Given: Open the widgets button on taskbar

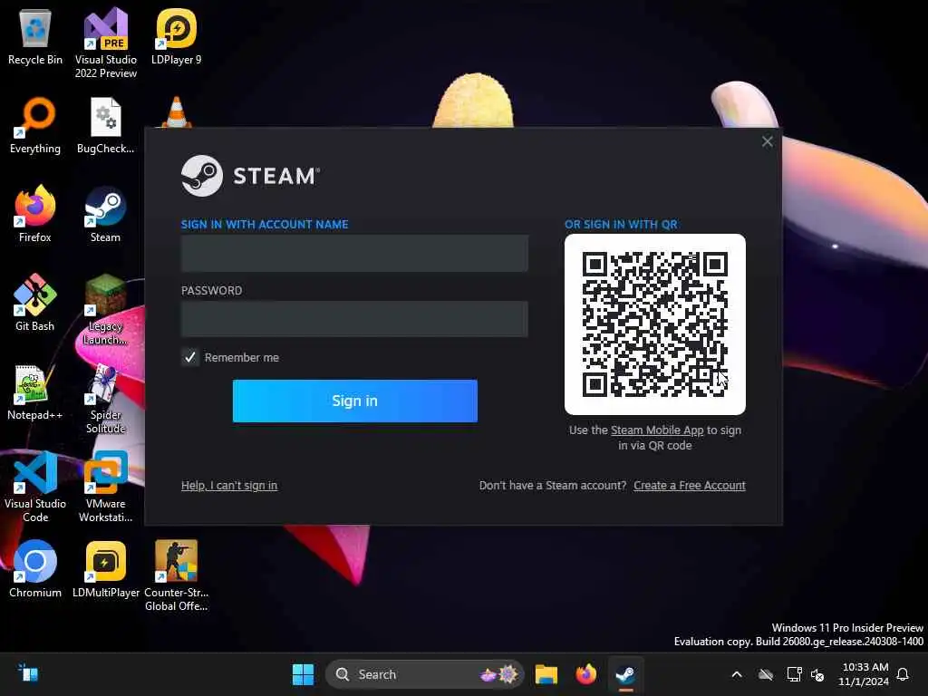Looking at the screenshot, I should click(27, 674).
